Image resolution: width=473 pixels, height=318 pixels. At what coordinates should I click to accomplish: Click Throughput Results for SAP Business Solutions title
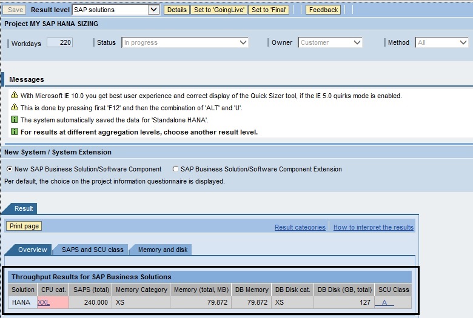pos(92,277)
